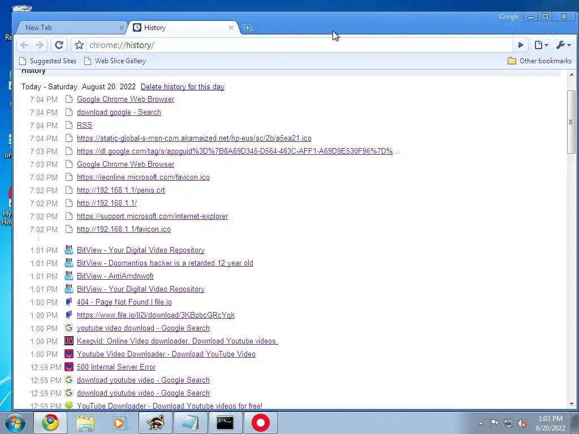Open 500 Internal Server Error entry
Image resolution: width=579 pixels, height=434 pixels.
click(116, 367)
